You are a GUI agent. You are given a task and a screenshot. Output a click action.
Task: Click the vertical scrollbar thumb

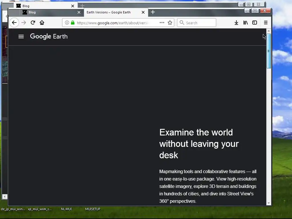[x=269, y=51]
